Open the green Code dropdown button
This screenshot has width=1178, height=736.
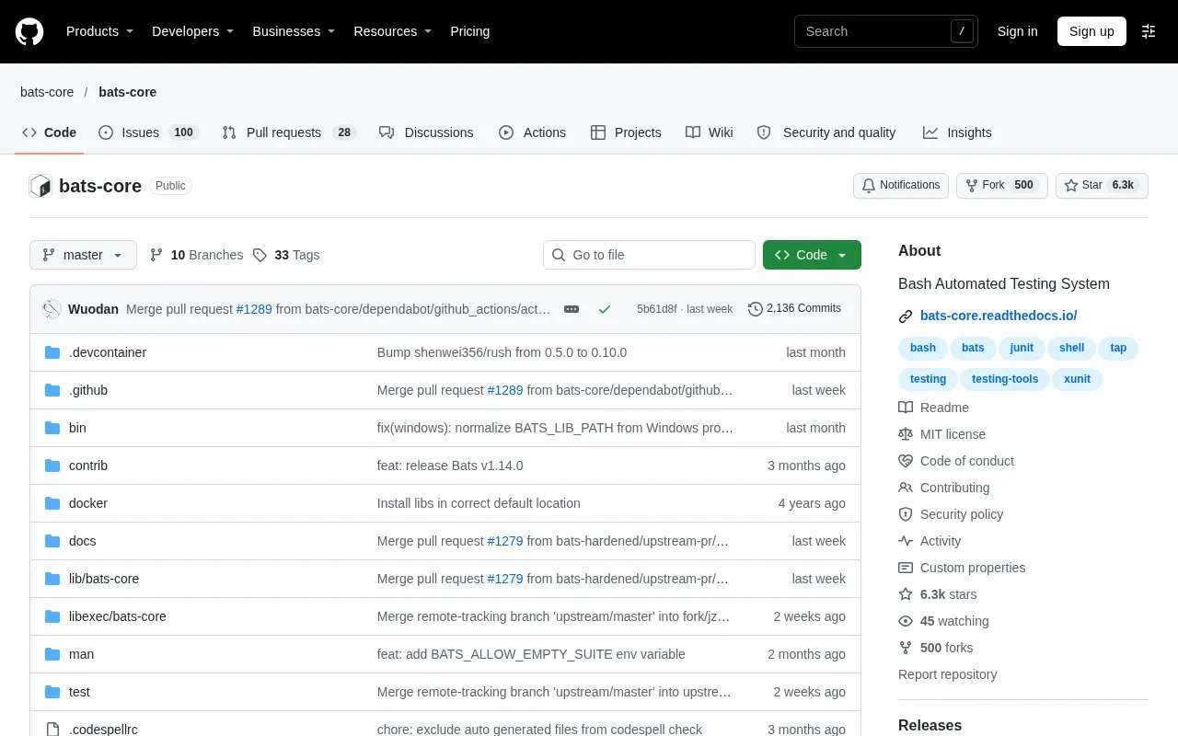[x=812, y=255]
